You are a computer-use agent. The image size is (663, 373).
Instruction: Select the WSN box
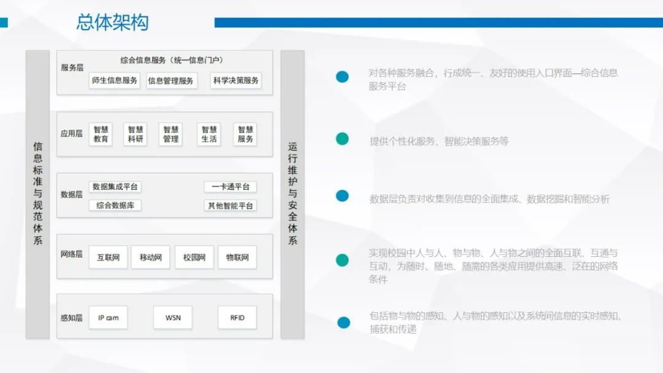[173, 318]
